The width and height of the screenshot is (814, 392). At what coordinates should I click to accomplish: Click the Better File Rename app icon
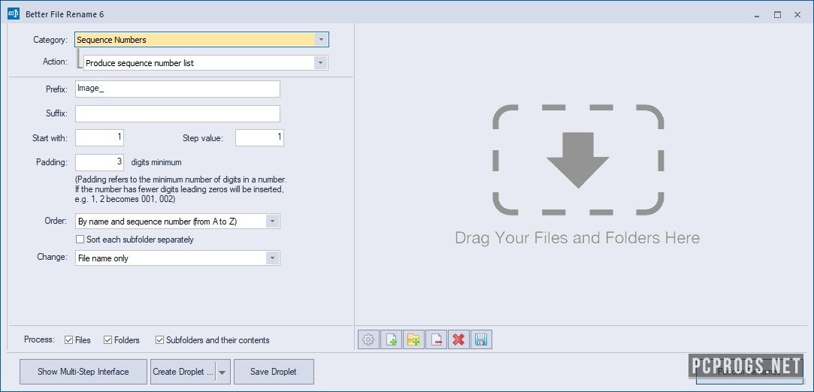(13, 14)
